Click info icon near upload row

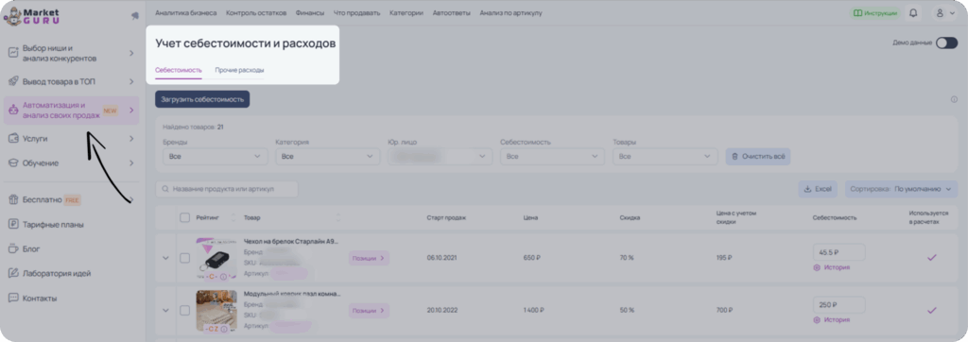pyautogui.click(x=954, y=99)
